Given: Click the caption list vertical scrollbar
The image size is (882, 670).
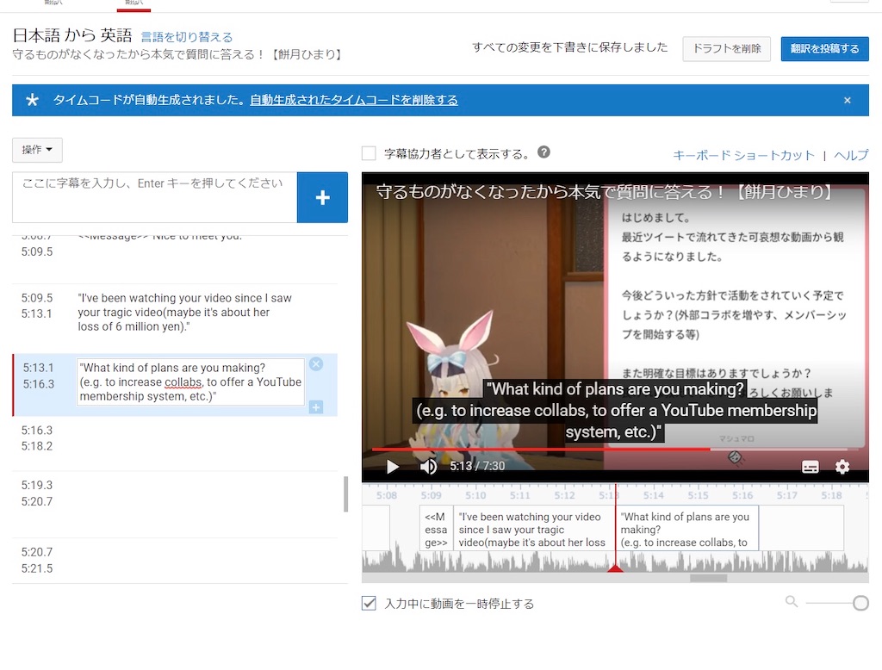Looking at the screenshot, I should point(346,494).
